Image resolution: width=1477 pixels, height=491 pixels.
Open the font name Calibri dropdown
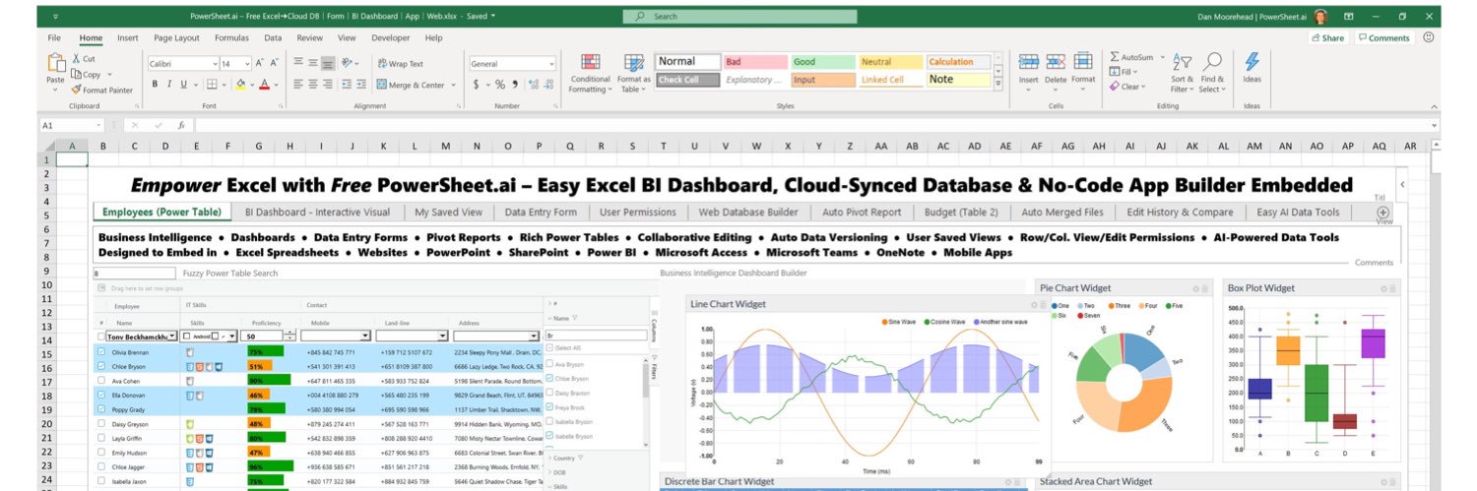click(213, 63)
